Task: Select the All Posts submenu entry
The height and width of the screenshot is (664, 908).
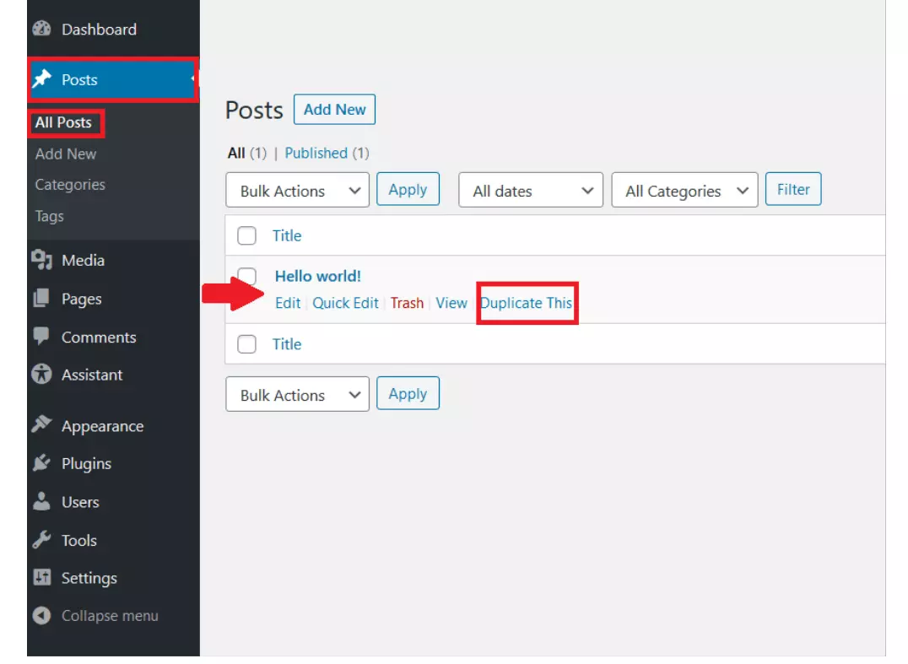Action: click(63, 122)
